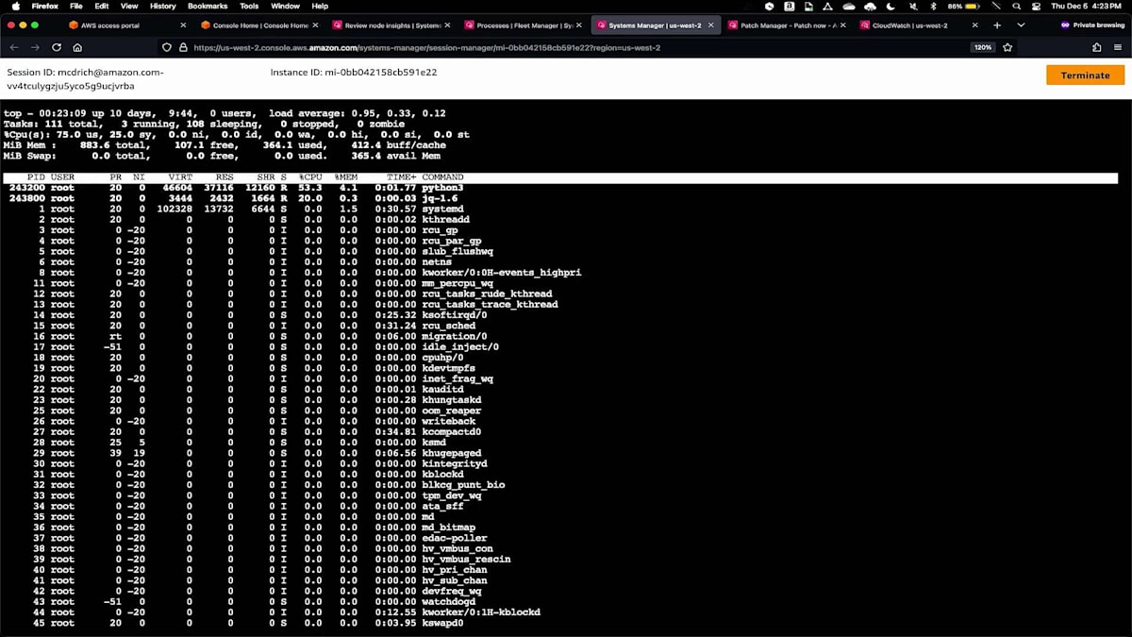
Task: Click the kcompactd0 process name
Action: coord(452,431)
